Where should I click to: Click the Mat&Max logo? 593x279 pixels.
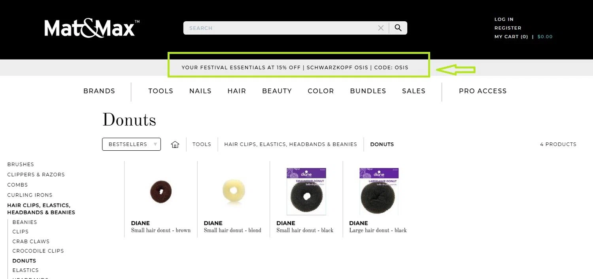(92, 28)
